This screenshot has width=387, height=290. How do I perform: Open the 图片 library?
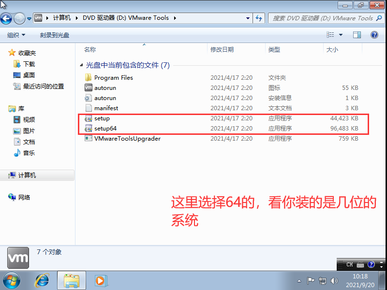tap(24, 130)
